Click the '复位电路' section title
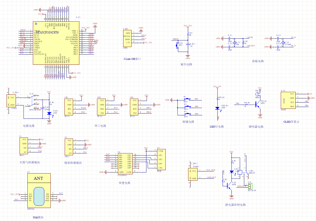The image size is (316, 221). click(x=186, y=64)
